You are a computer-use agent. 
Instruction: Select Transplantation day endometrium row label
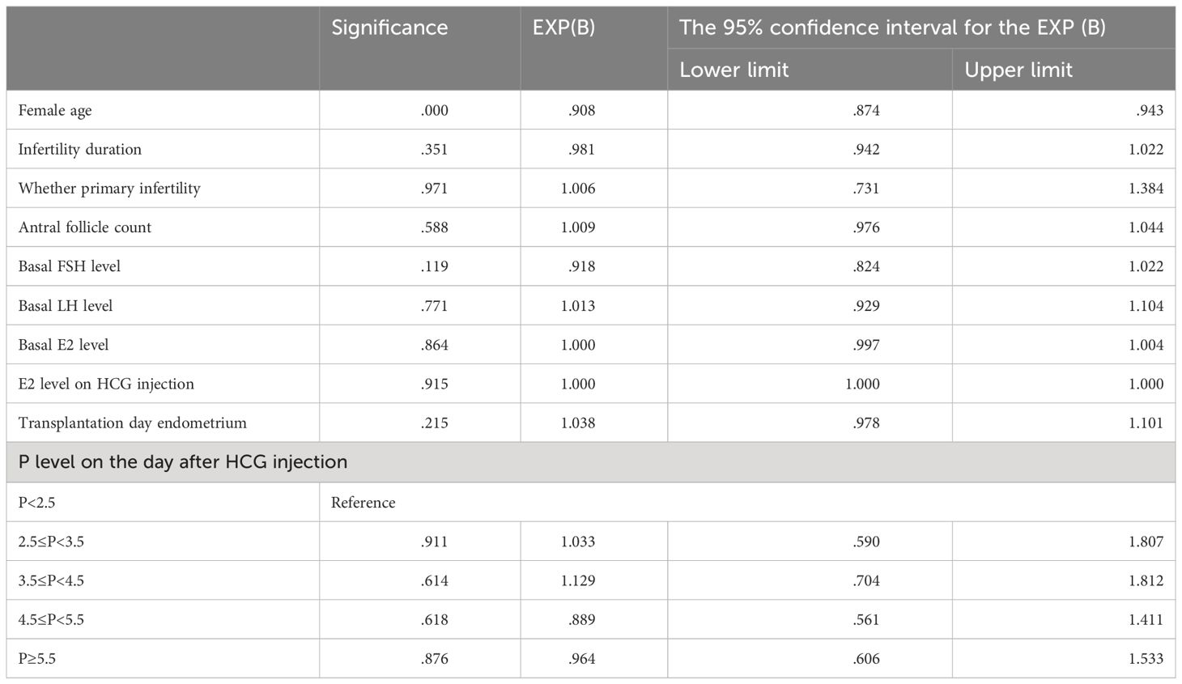pyautogui.click(x=133, y=423)
